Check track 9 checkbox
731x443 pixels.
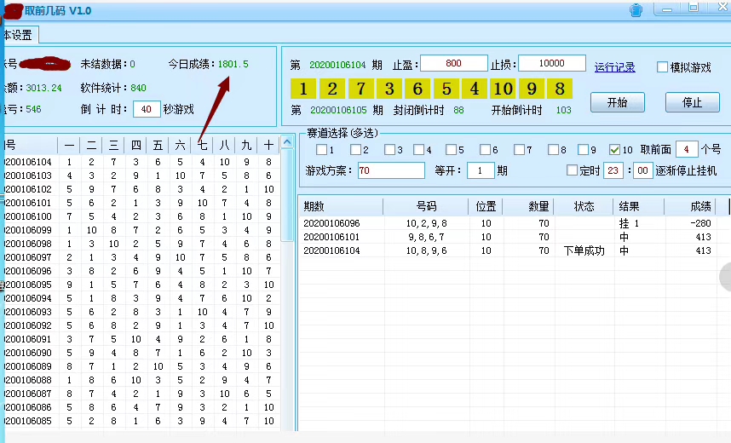tap(583, 149)
